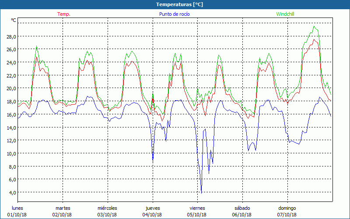This screenshot has width=350, height=219.
Task: Click the 22,0 y-axis value
Action: pyautogui.click(x=11, y=75)
